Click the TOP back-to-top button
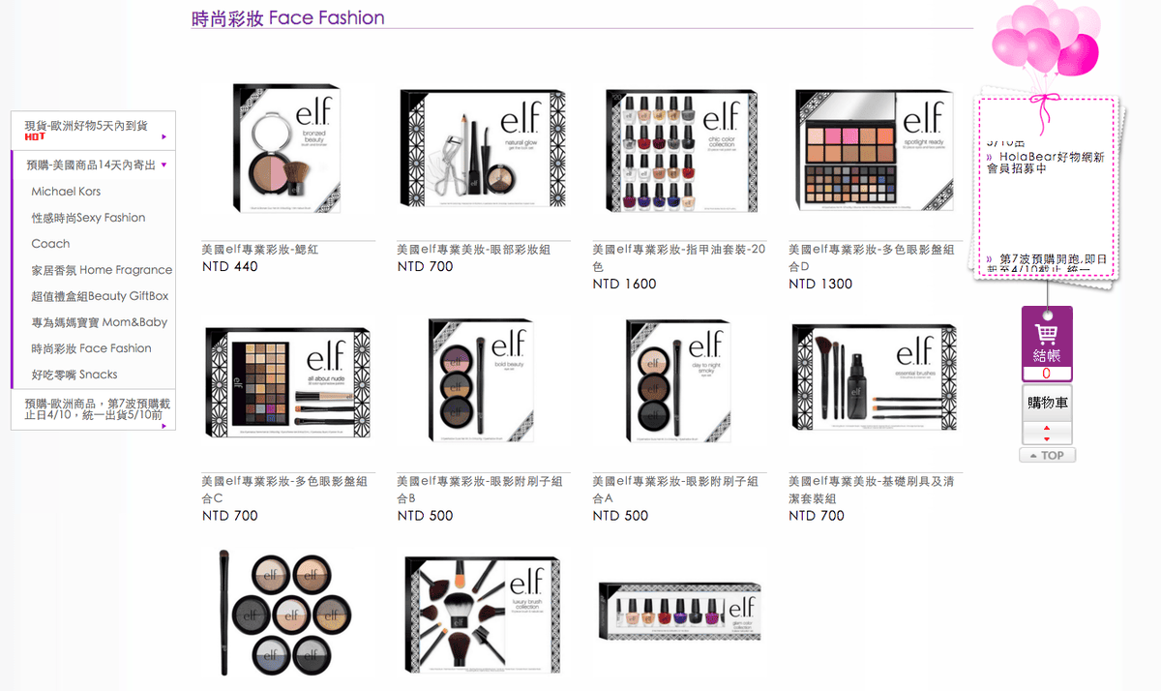 (1047, 455)
